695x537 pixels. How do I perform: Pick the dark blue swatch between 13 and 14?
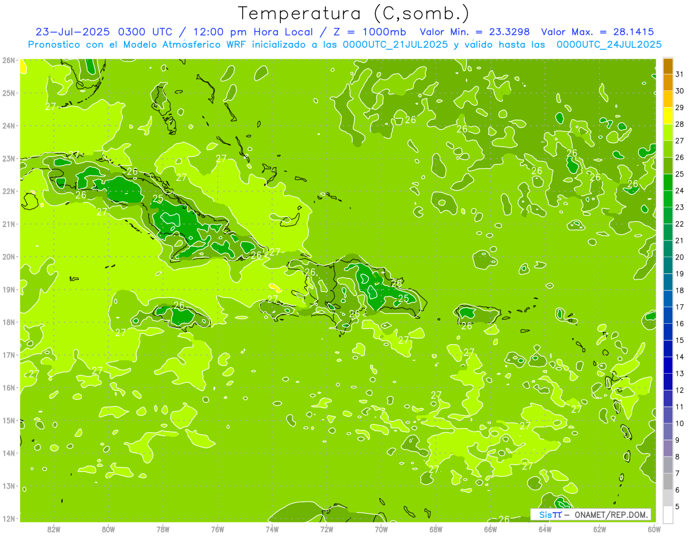coord(668,365)
